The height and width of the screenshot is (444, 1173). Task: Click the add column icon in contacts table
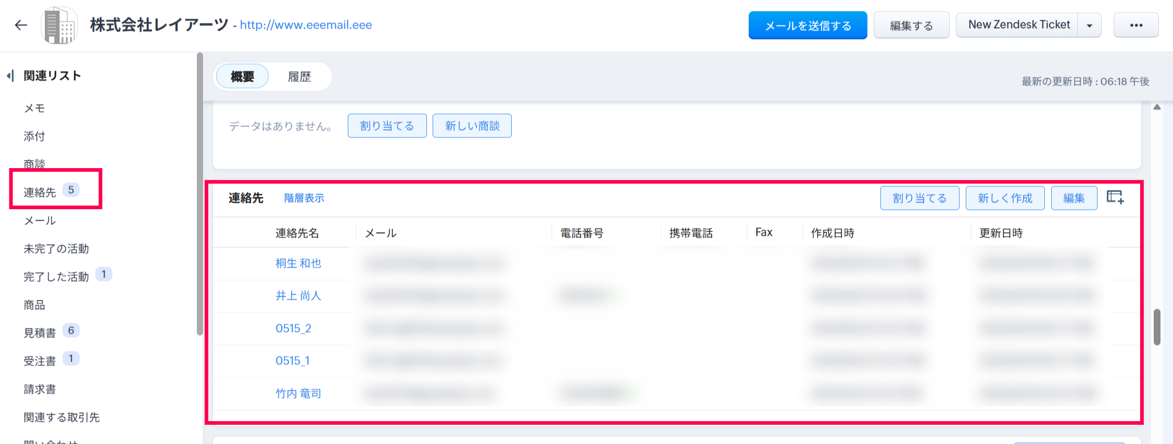(1115, 197)
